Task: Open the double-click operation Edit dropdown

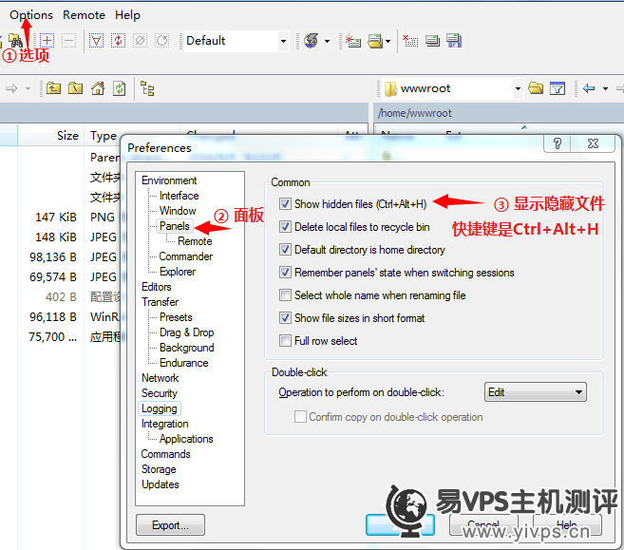Action: (535, 392)
